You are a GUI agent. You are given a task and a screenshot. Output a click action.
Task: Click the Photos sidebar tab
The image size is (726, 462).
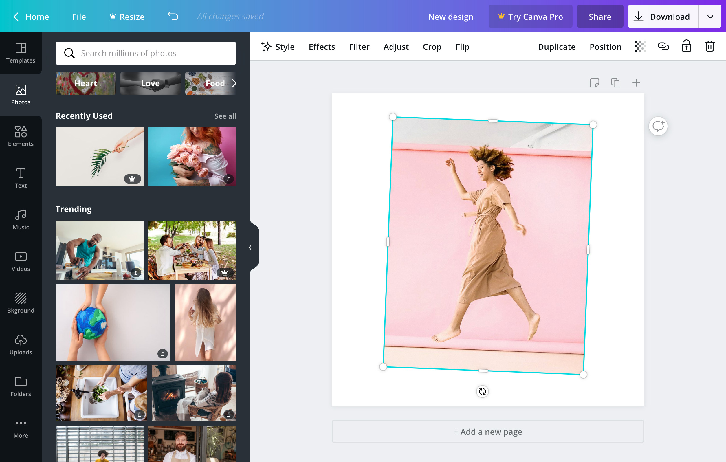[21, 95]
